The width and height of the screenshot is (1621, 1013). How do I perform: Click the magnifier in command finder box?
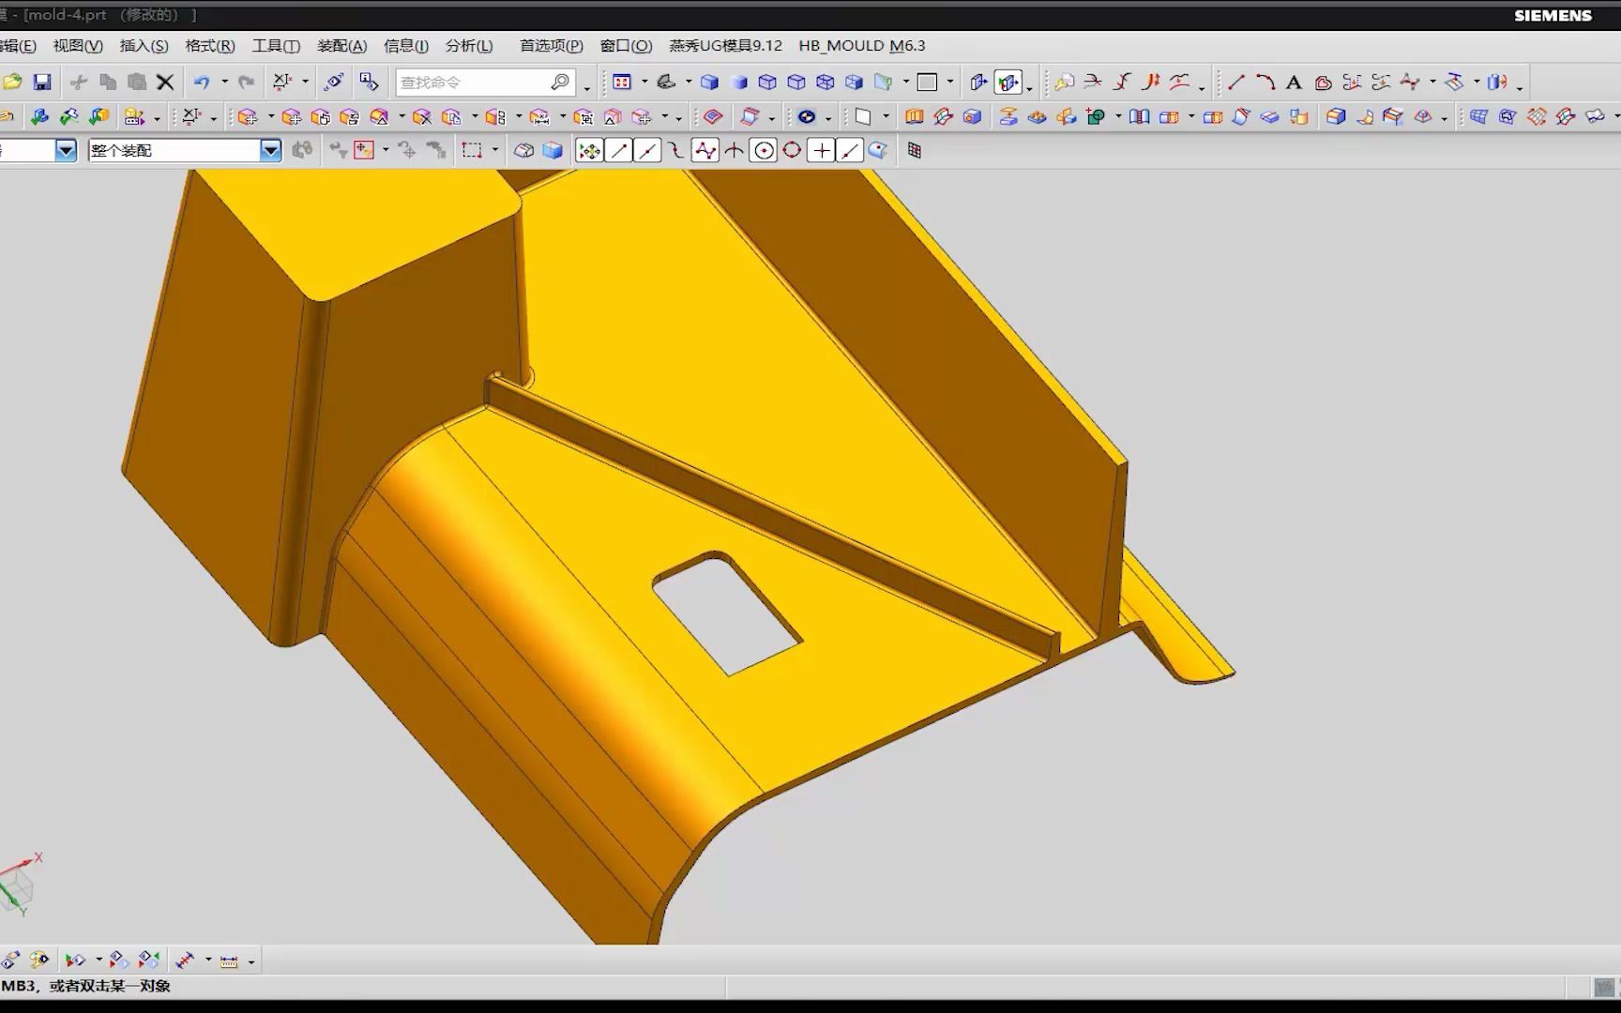560,83
